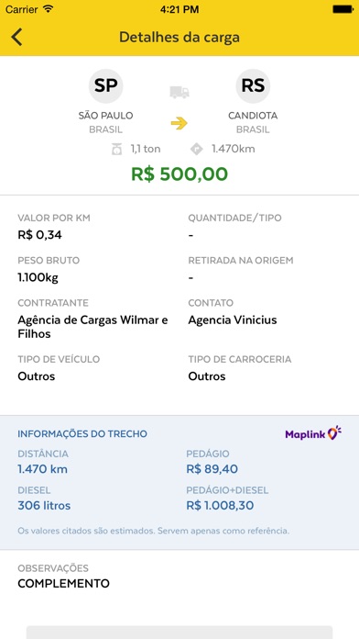
Task: Tap the battery status icon
Action: (343, 8)
